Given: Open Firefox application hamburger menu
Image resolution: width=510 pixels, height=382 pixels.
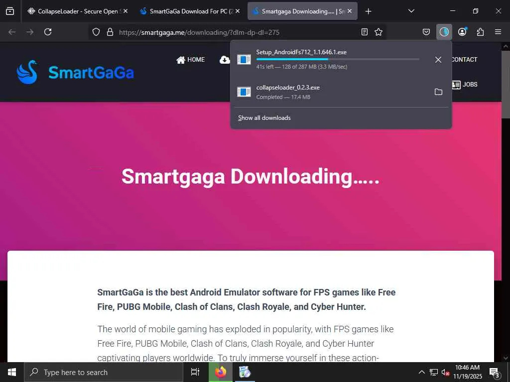Looking at the screenshot, I should click(x=498, y=32).
